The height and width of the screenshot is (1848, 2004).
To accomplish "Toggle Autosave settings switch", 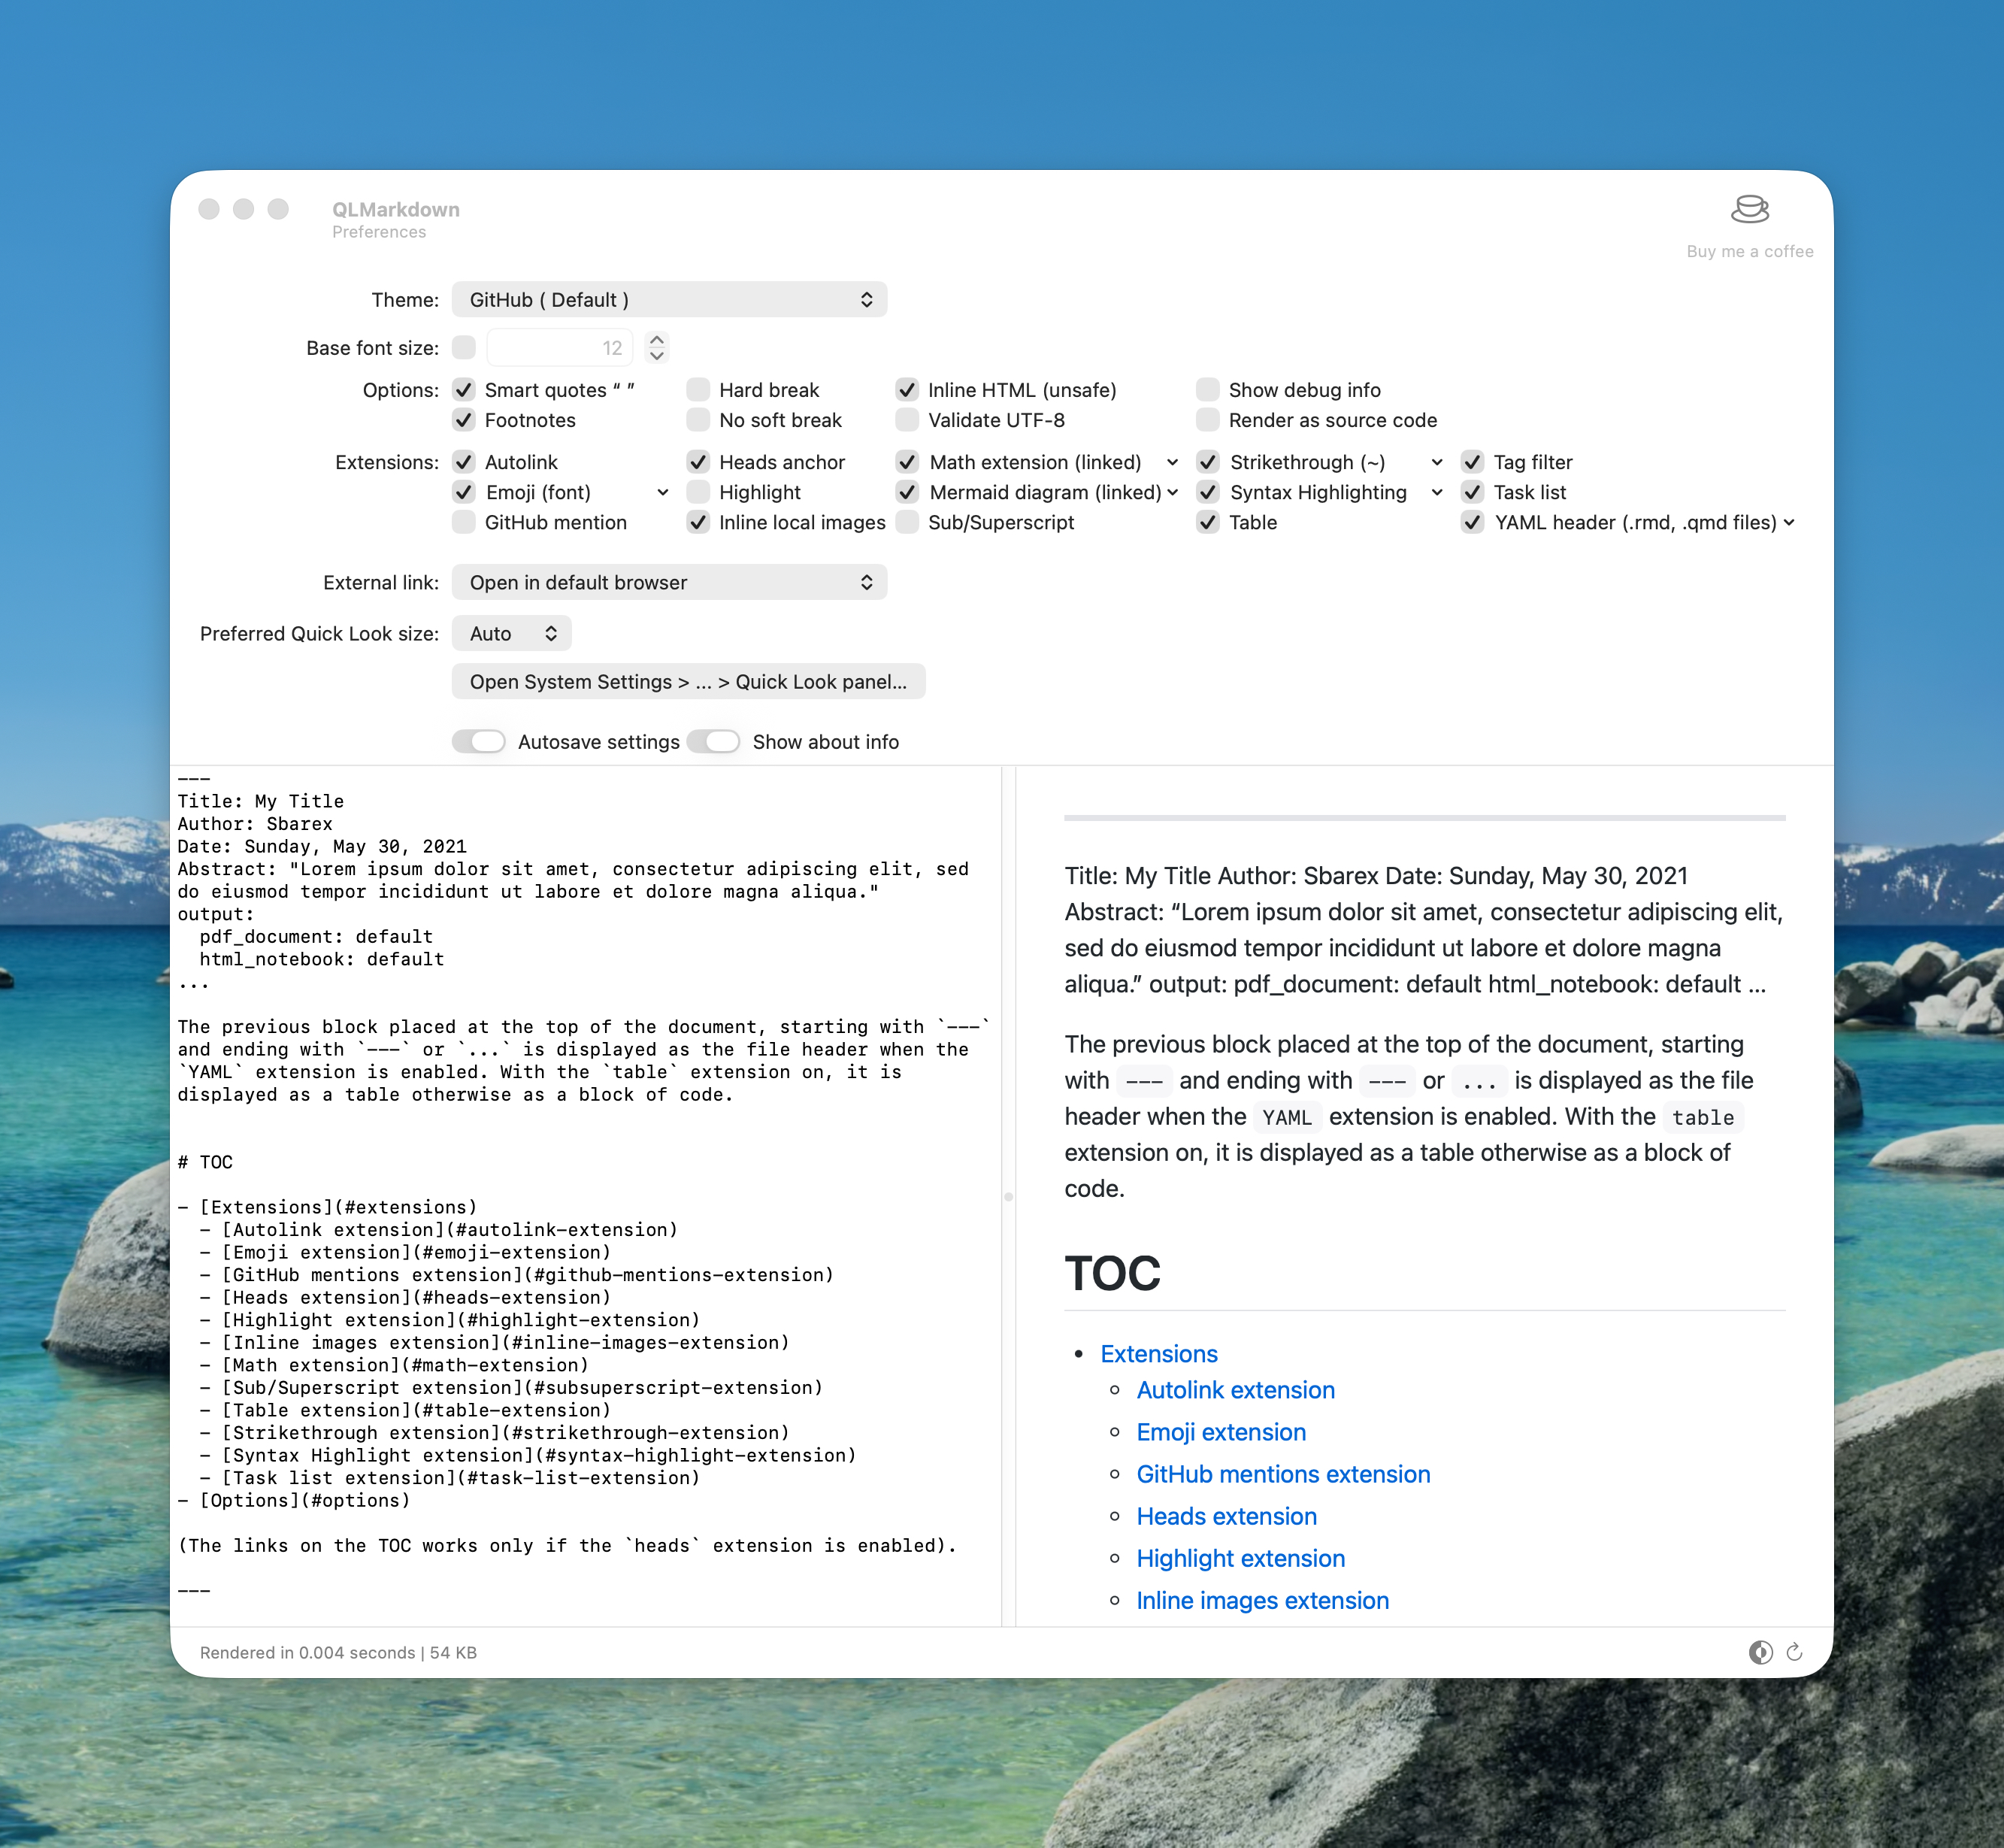I will (x=478, y=741).
